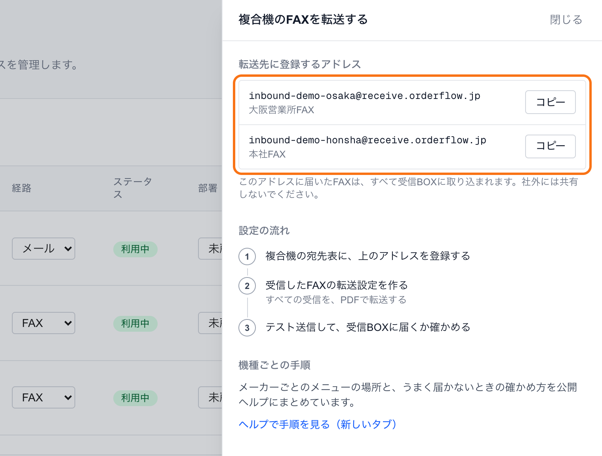Click the 経路 column header
The image size is (602, 456).
tap(21, 188)
